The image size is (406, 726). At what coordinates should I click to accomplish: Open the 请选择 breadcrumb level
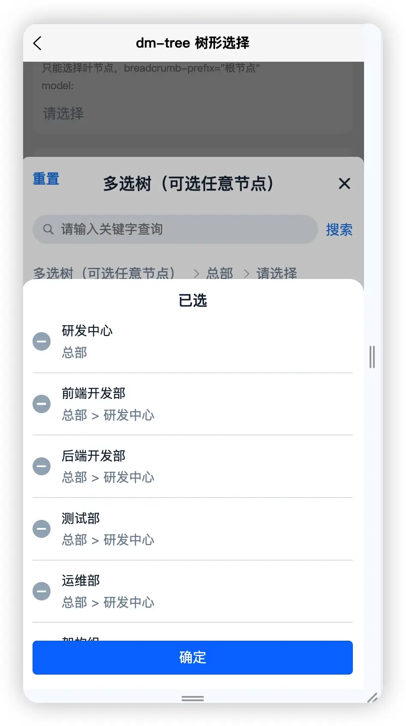point(277,273)
